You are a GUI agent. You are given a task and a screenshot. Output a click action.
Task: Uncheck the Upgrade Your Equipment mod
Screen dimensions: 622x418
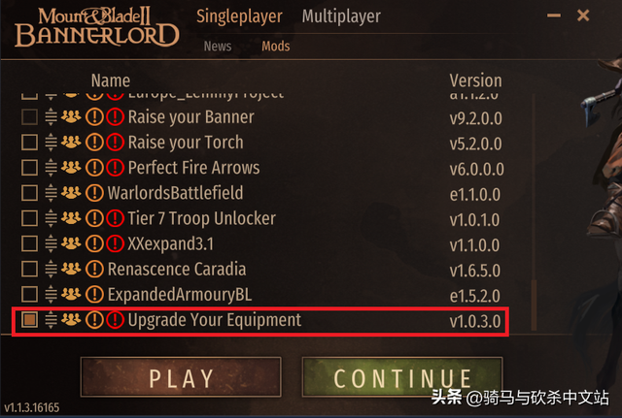(x=30, y=320)
